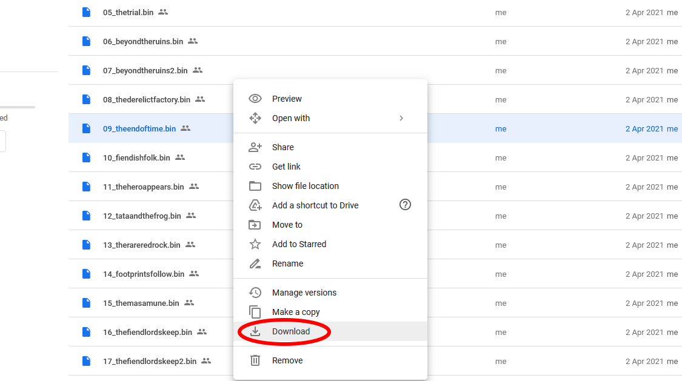Click the Add to Starred star icon
This screenshot has width=682, height=381.
(255, 244)
